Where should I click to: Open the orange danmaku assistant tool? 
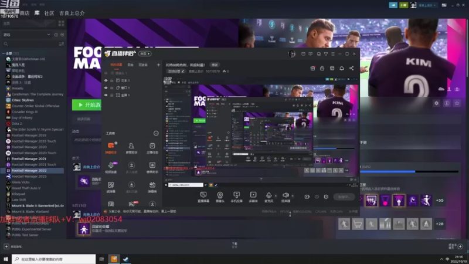pos(111,148)
